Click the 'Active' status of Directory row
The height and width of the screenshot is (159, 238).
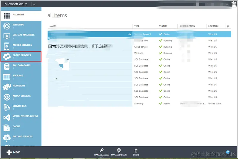(x=166, y=104)
